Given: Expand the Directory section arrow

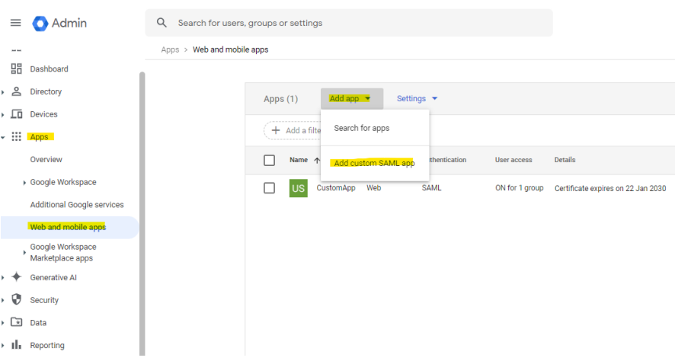Looking at the screenshot, I should (3, 91).
